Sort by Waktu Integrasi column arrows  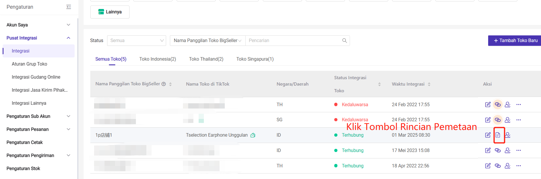coord(429,84)
